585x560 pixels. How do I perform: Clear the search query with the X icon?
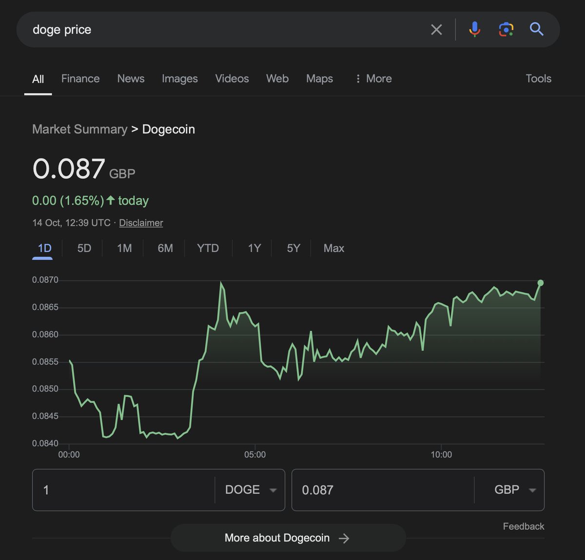tap(436, 29)
